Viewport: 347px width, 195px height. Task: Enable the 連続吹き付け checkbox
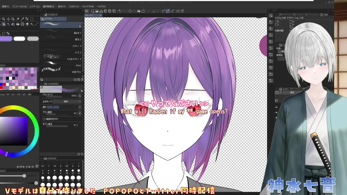(x=44, y=119)
